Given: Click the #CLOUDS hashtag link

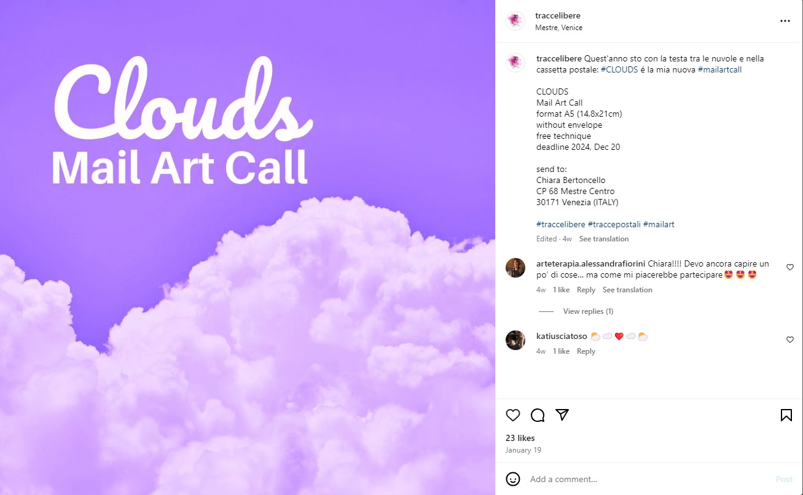Looking at the screenshot, I should [619, 69].
